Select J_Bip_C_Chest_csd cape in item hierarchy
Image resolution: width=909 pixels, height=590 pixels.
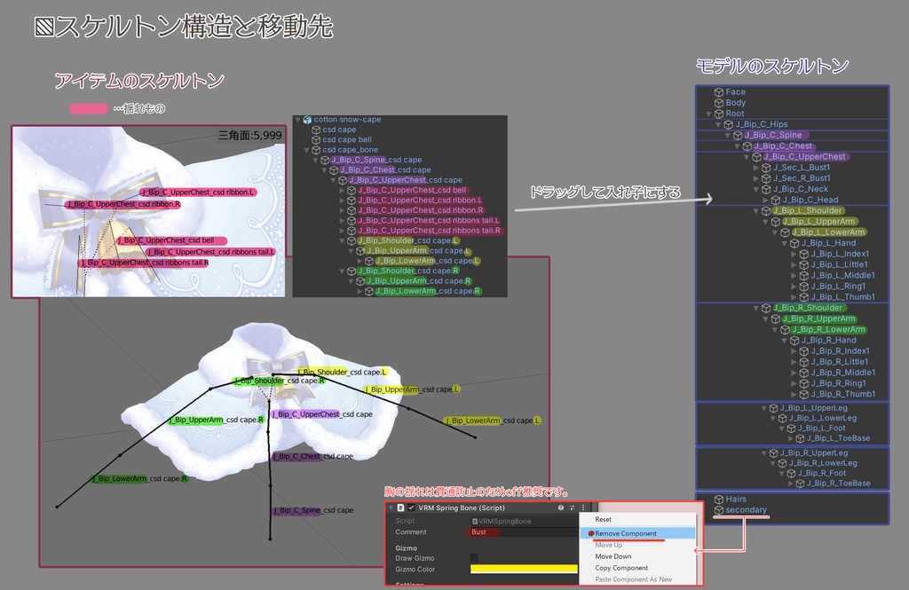point(385,169)
